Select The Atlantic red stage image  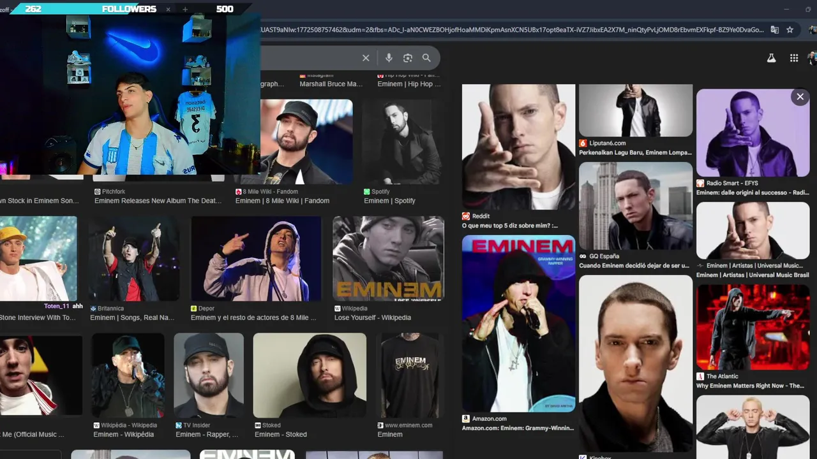753,326
